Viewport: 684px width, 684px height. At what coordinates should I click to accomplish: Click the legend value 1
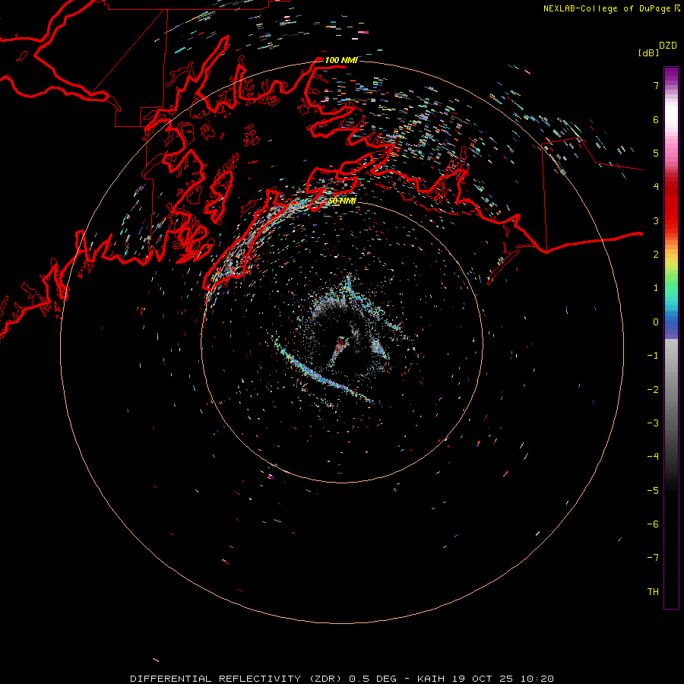click(x=656, y=288)
